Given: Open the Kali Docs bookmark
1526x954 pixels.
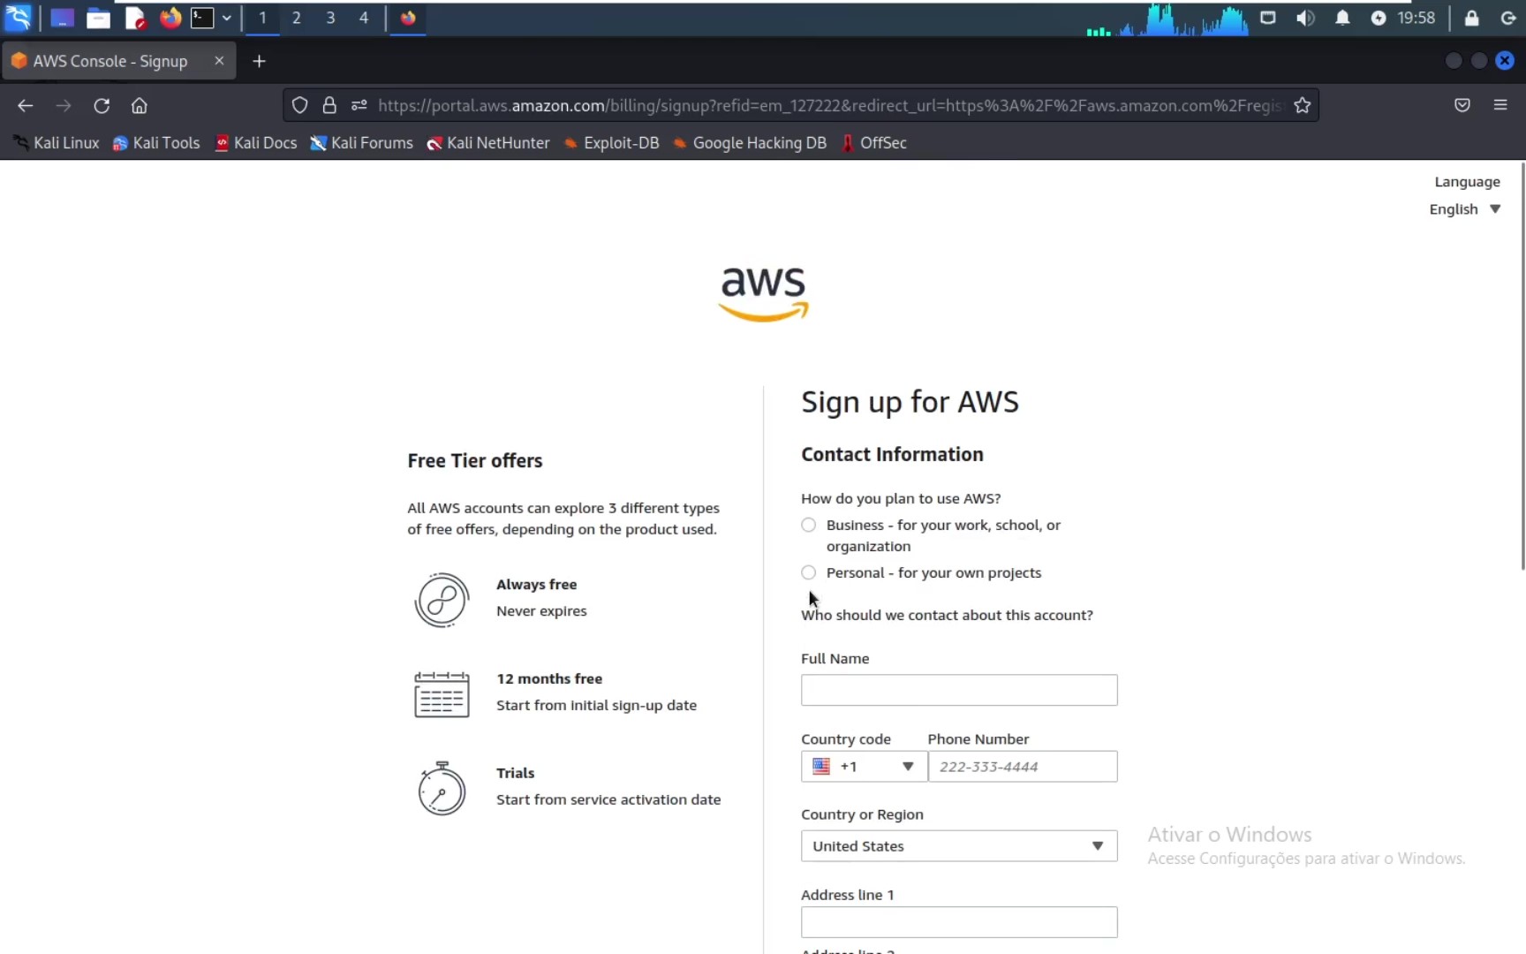Looking at the screenshot, I should (x=256, y=143).
